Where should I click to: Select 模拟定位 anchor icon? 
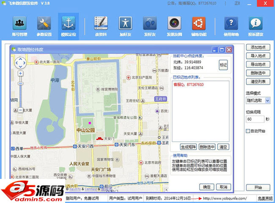click(x=69, y=23)
